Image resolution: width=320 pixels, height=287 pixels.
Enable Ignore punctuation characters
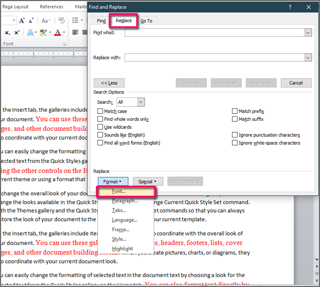[x=235, y=135]
